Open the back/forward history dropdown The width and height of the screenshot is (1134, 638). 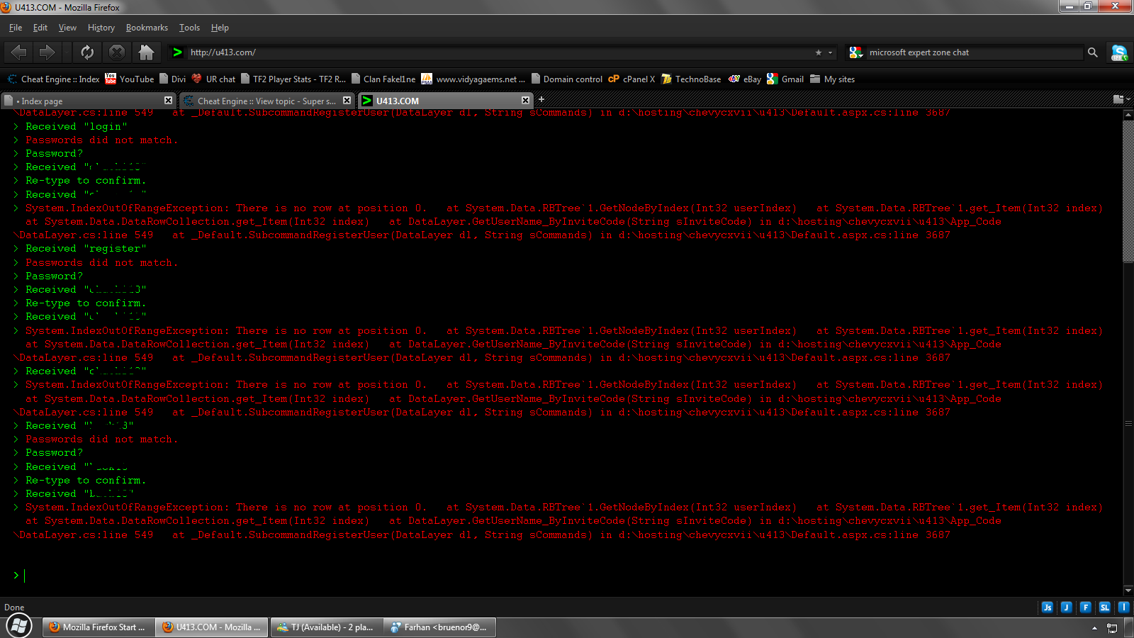pos(67,52)
